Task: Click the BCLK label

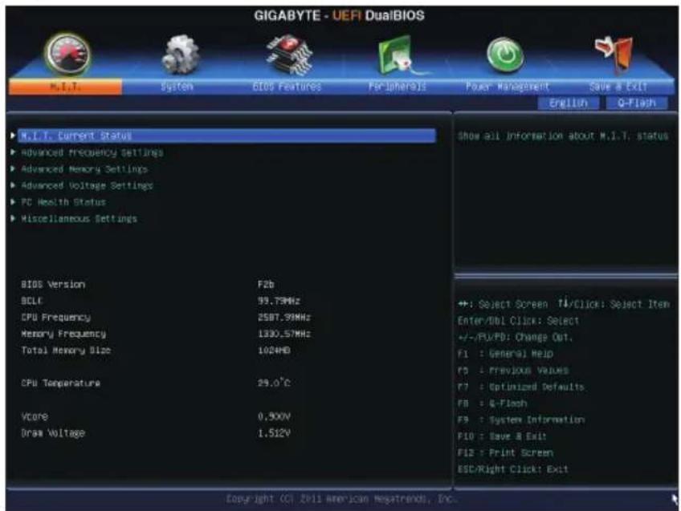Action: 31,301
